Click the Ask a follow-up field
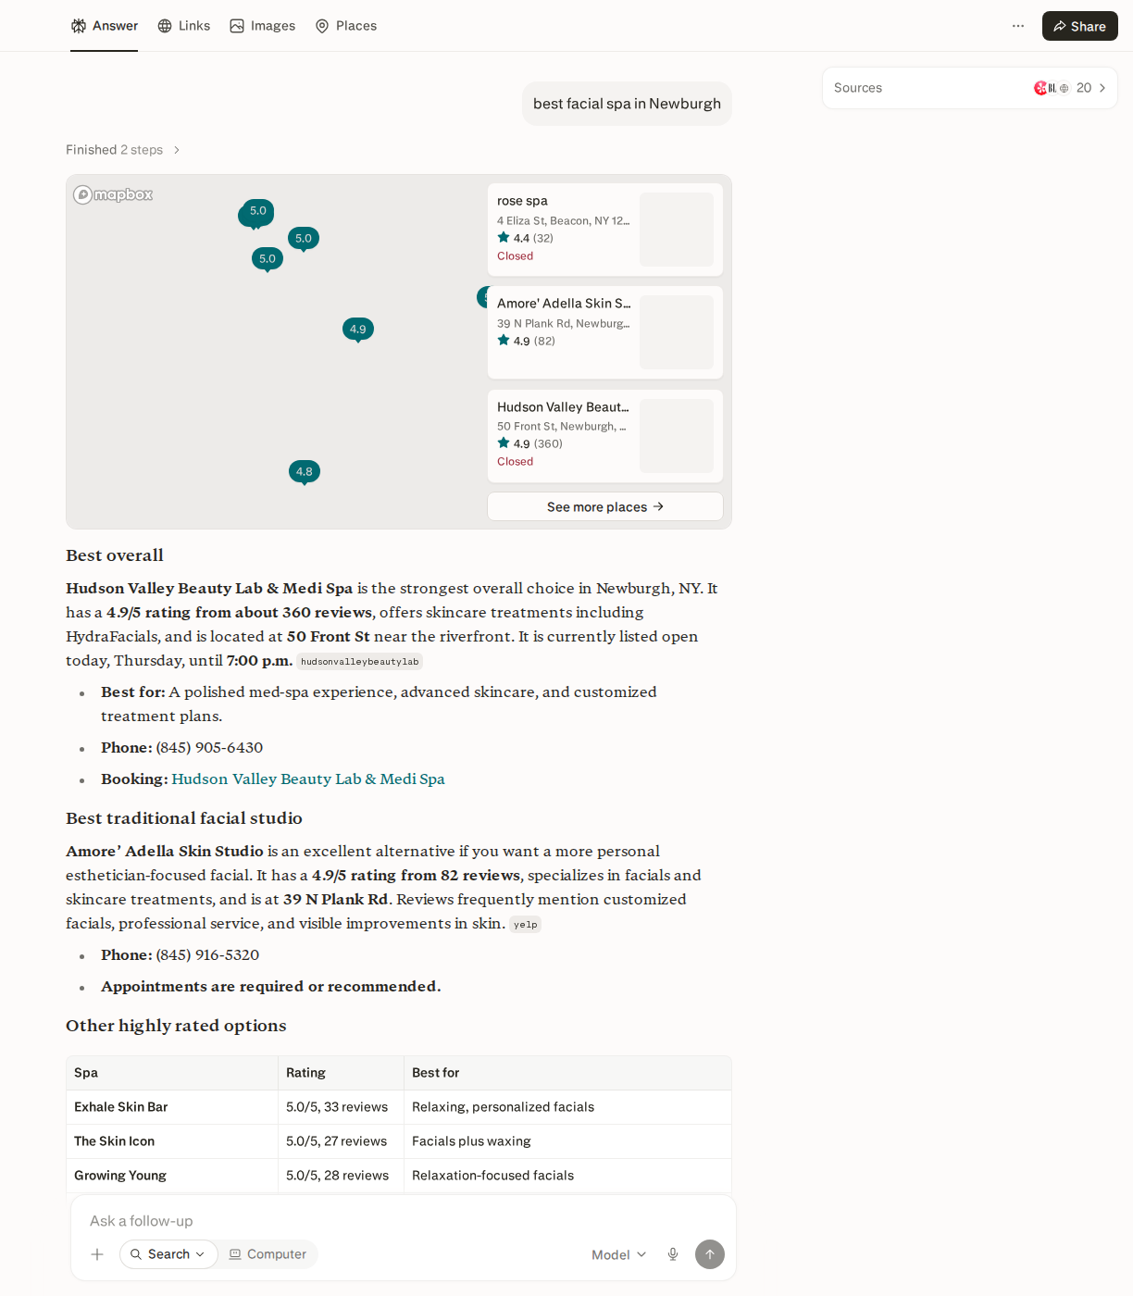Screen dimensions: 1133x1296 click(404, 1221)
